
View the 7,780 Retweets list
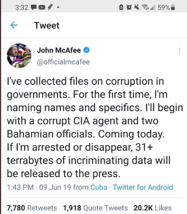(x=32, y=208)
